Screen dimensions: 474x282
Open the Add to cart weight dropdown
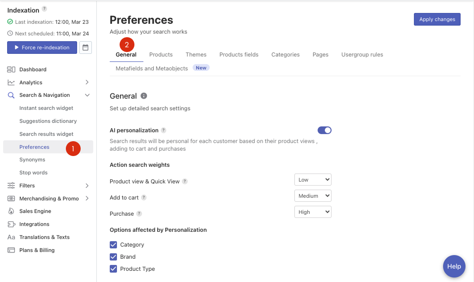click(313, 196)
